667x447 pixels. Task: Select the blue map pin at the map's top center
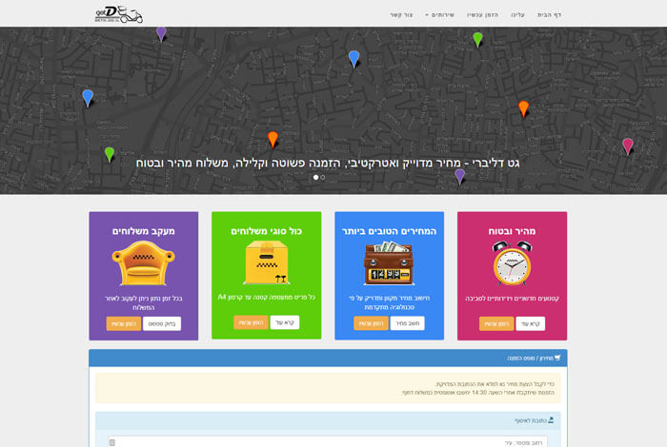point(354,59)
